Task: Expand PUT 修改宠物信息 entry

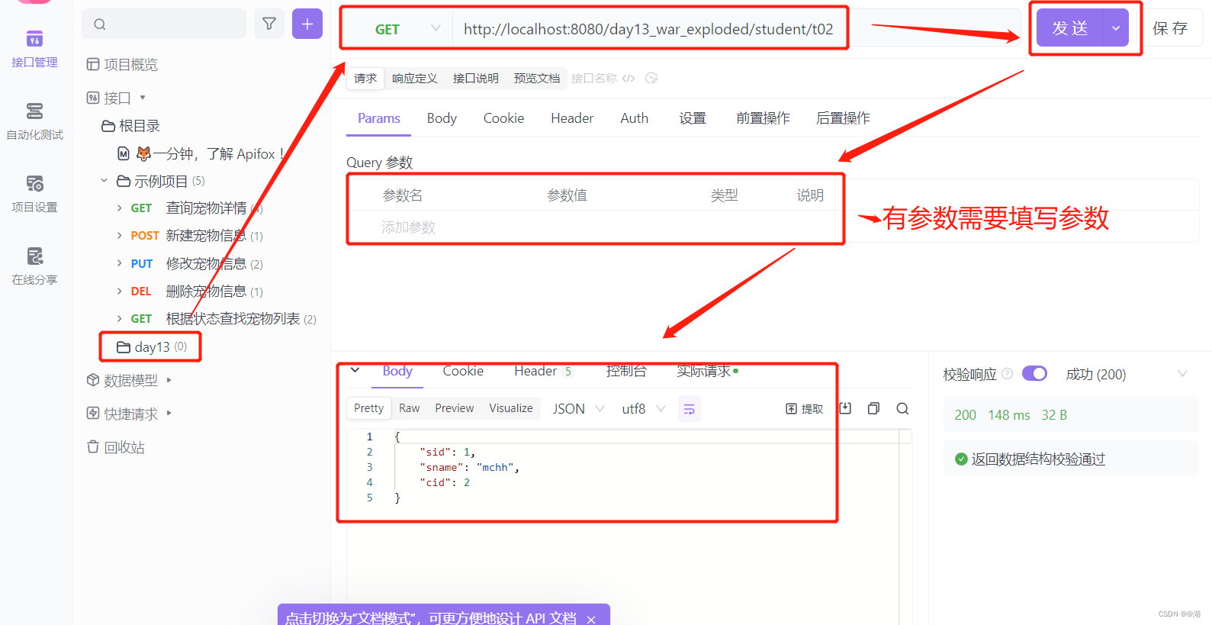Action: click(x=119, y=263)
